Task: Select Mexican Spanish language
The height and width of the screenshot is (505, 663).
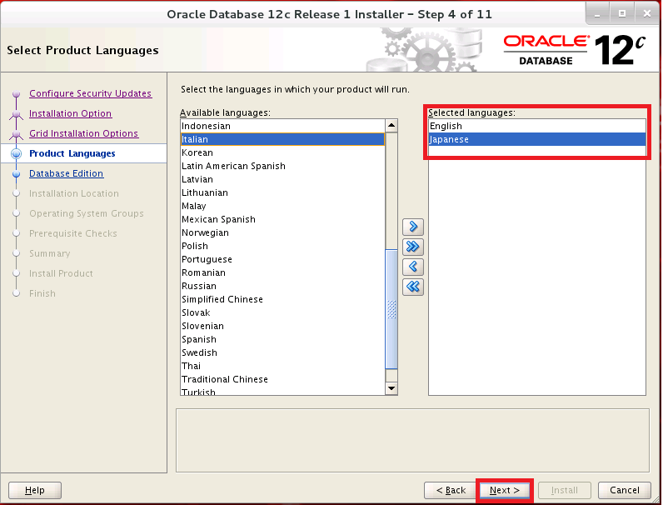Action: [x=282, y=219]
